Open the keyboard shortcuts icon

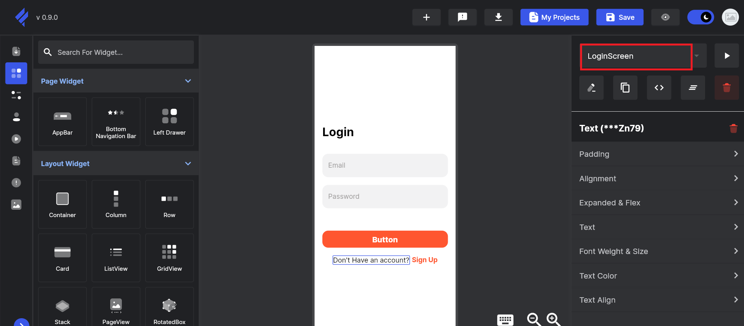[x=505, y=320]
